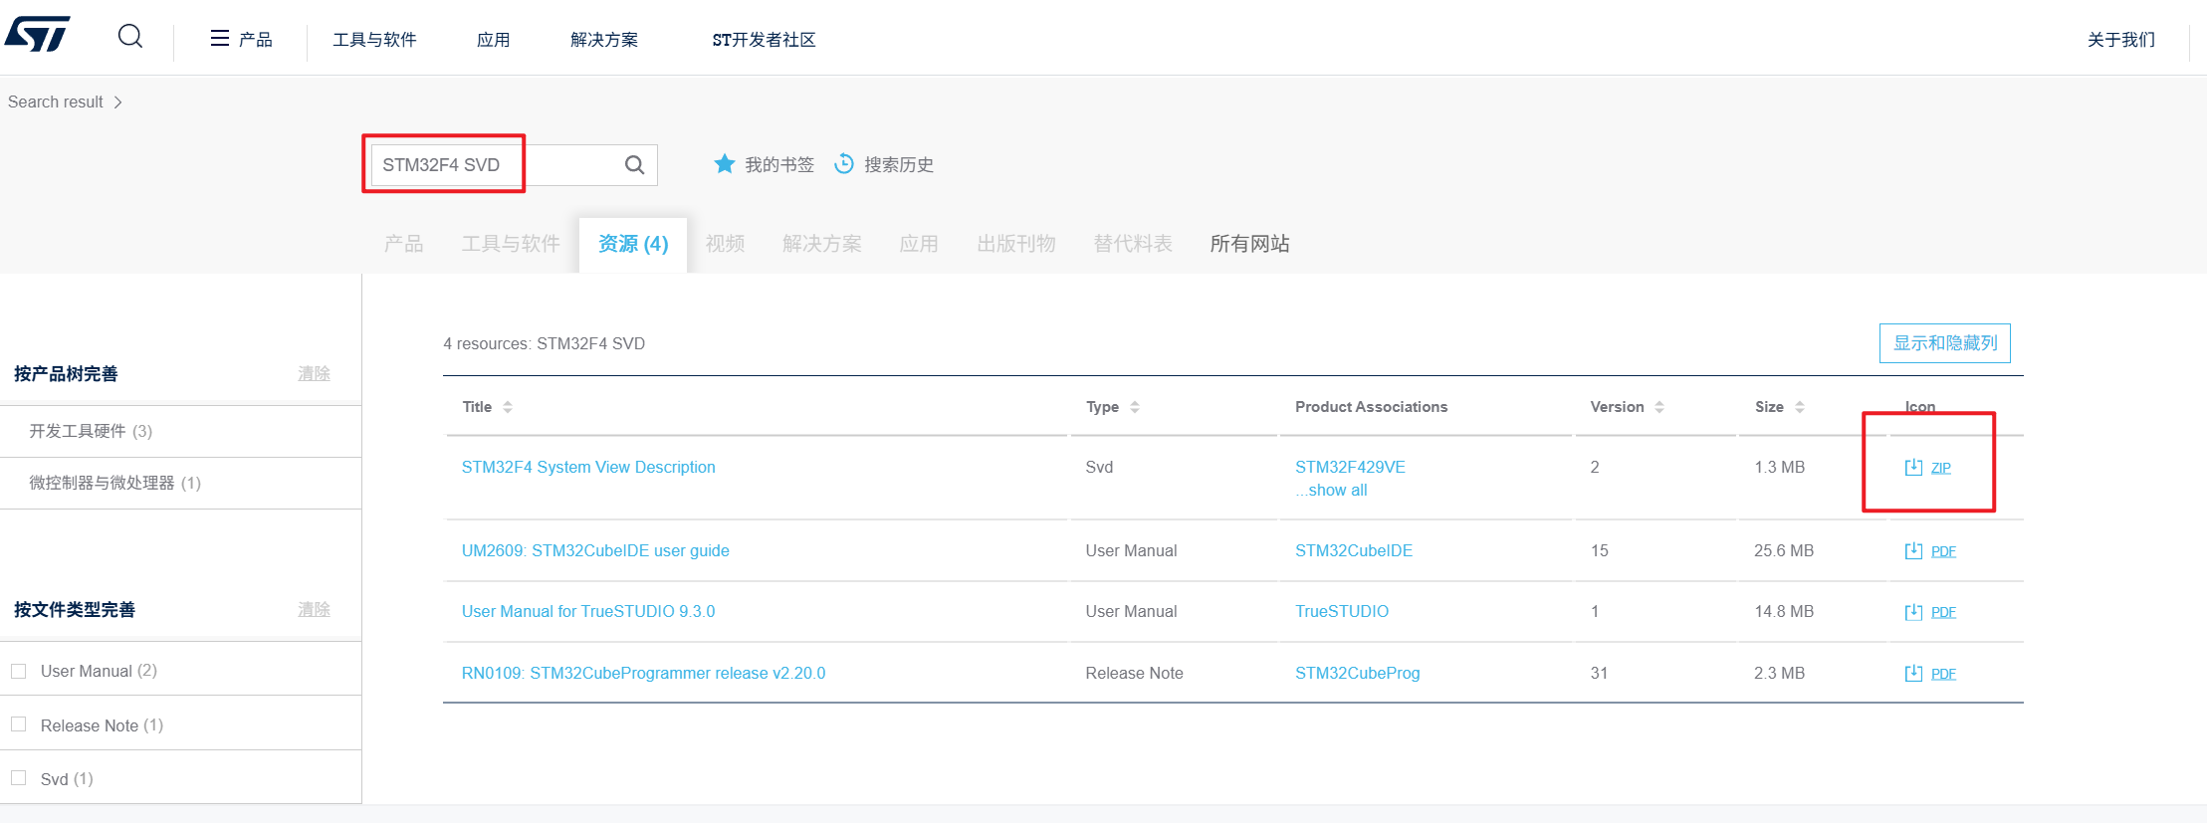Click the download icon in RN0109 row

coord(1913,673)
